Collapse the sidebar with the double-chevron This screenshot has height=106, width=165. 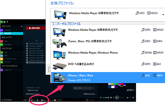click(x=21, y=26)
